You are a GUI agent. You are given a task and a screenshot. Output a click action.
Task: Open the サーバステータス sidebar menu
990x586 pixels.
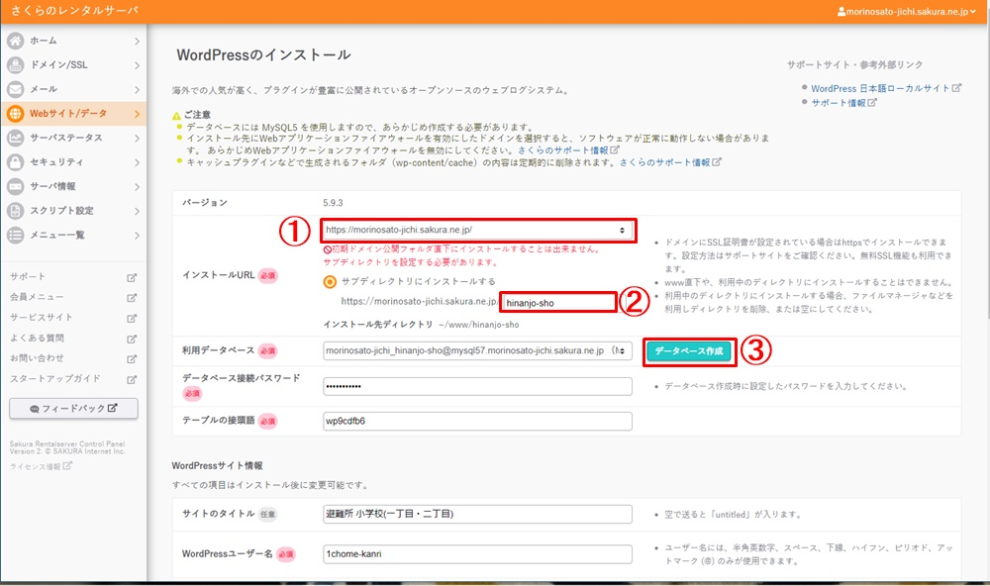tap(73, 138)
